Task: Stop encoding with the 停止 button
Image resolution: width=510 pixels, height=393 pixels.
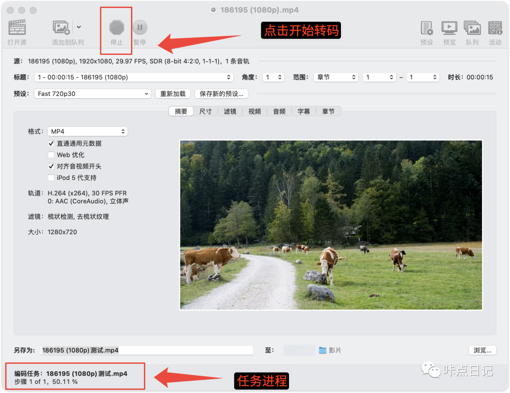Action: tap(117, 28)
